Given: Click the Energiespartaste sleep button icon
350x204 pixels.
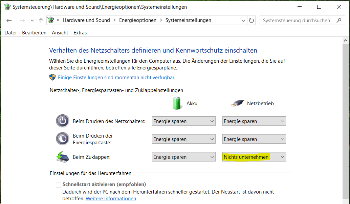Looking at the screenshot, I should point(62,139).
